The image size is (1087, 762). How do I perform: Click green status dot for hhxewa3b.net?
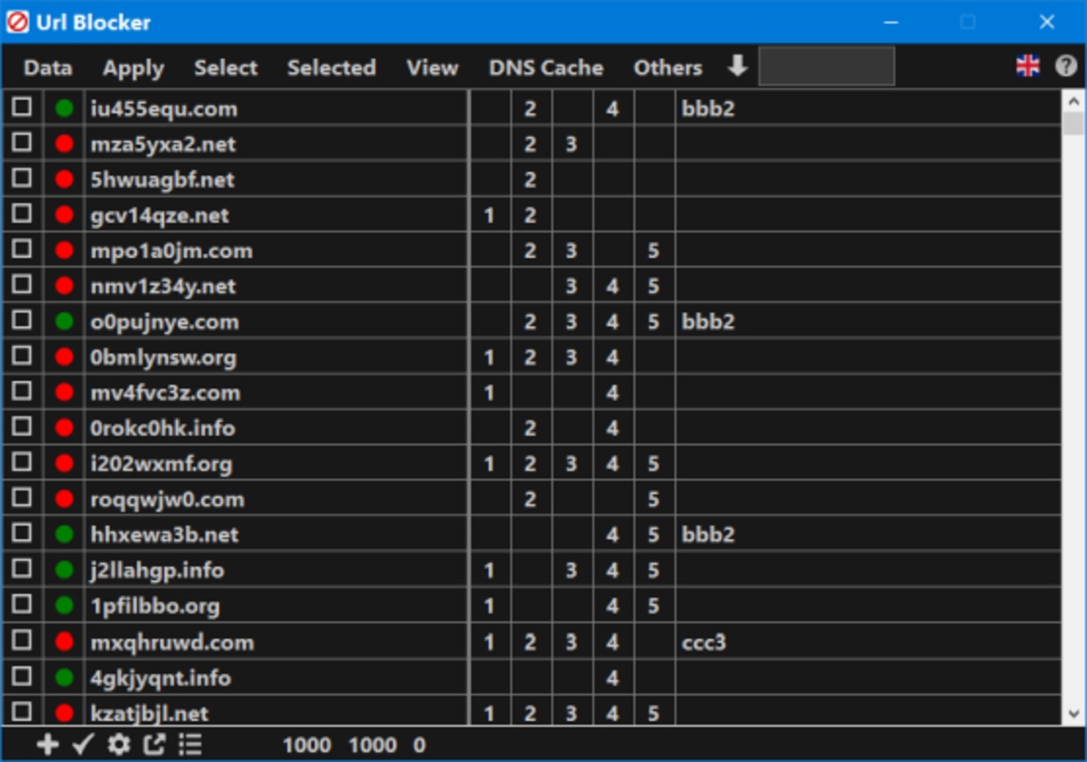(65, 534)
